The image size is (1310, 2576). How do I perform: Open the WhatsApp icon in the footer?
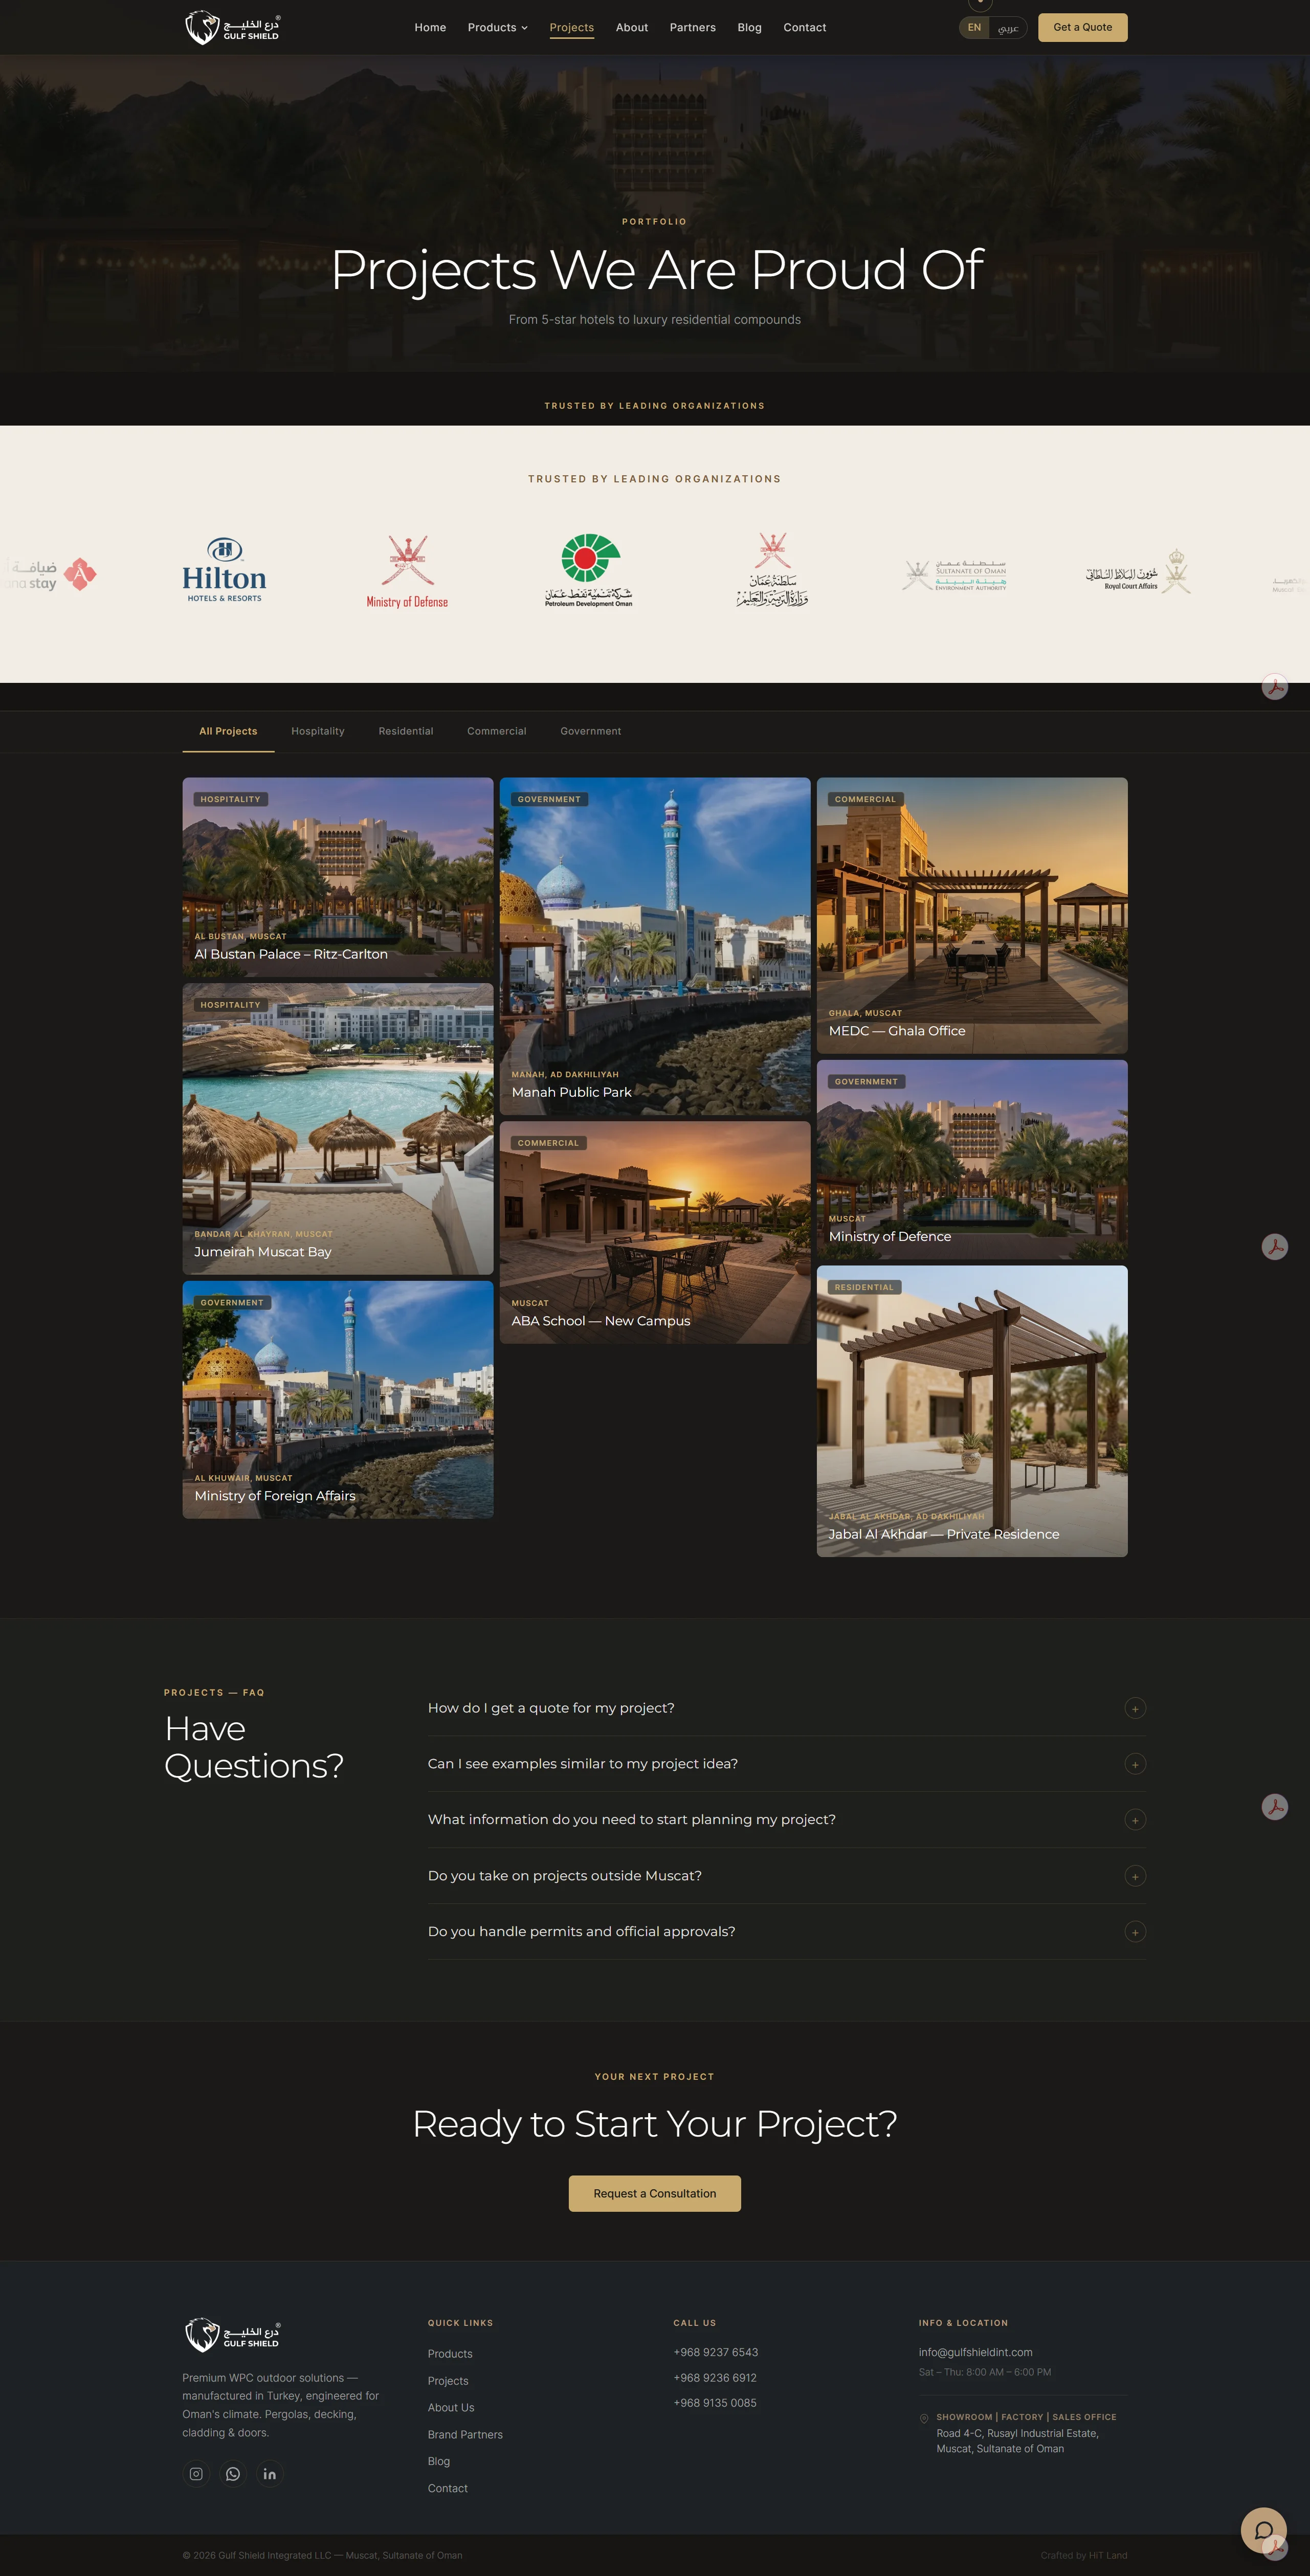[x=233, y=2473]
